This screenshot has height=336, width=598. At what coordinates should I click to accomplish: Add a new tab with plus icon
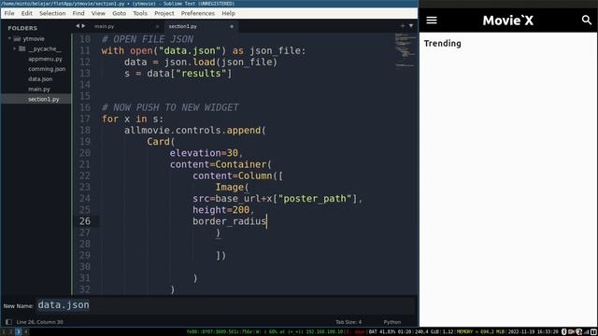pos(403,26)
